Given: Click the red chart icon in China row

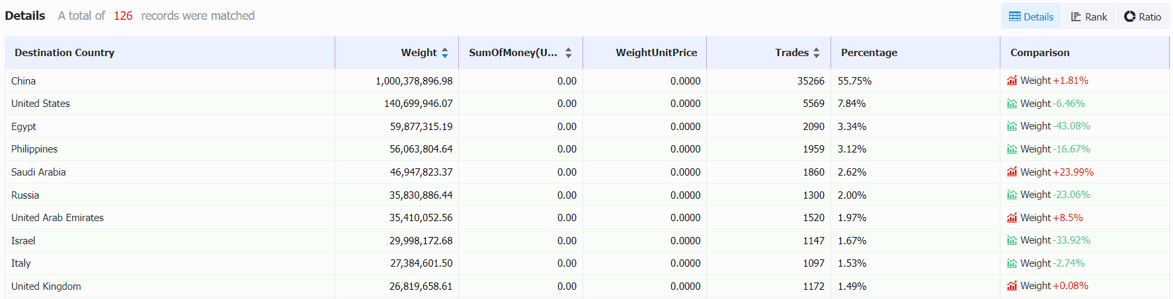Looking at the screenshot, I should coord(1012,81).
